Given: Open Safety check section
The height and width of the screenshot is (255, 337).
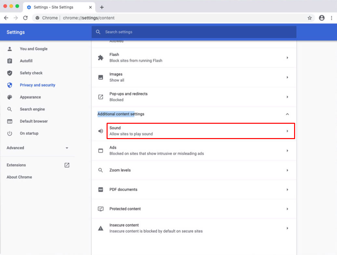Looking at the screenshot, I should click(31, 73).
